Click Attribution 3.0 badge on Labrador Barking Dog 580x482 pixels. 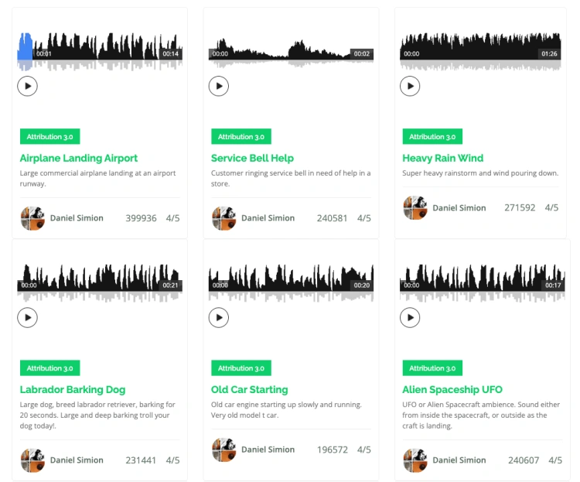(x=50, y=368)
